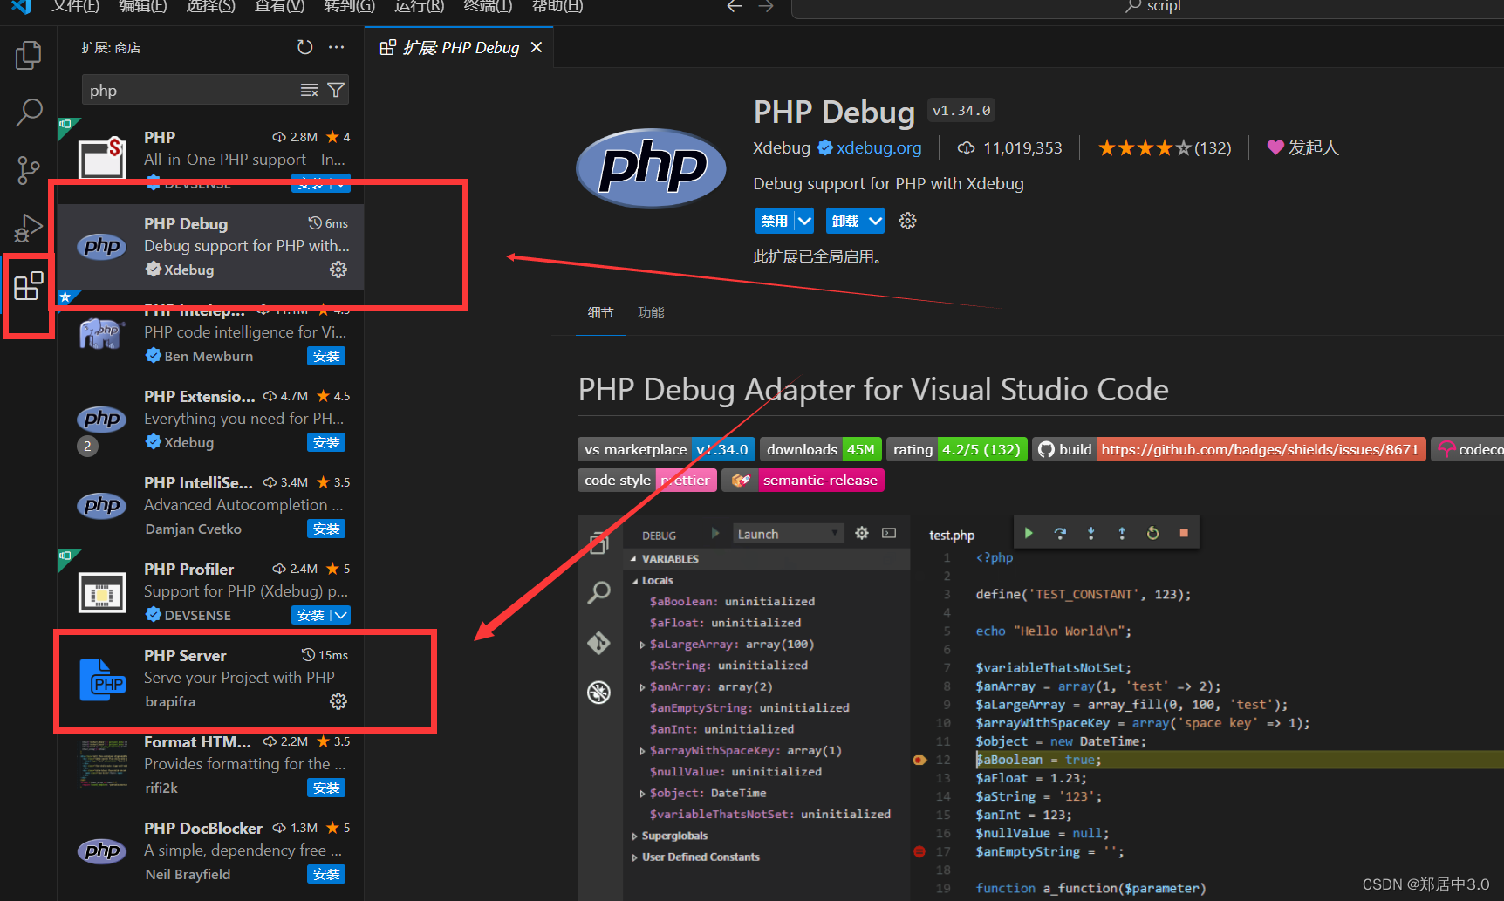The width and height of the screenshot is (1504, 901).
Task: Click the PHP Debug manage gear in list
Action: 338,270
